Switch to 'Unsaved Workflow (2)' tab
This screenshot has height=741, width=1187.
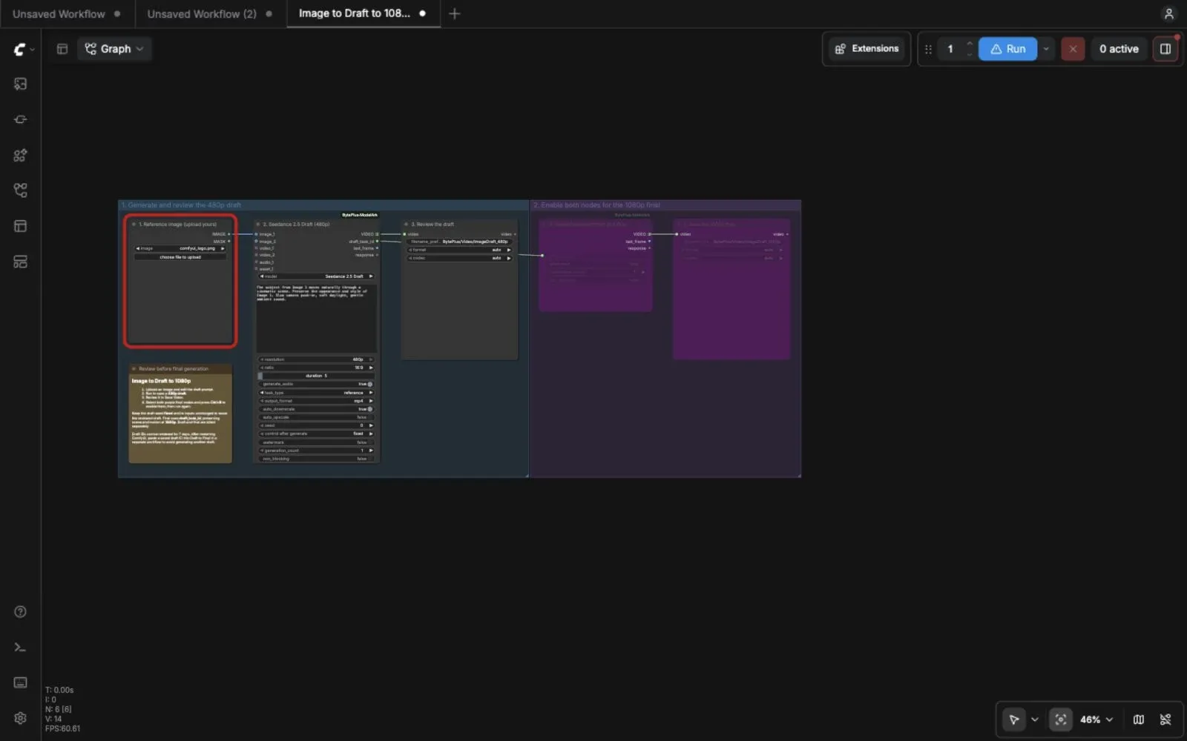(202, 13)
